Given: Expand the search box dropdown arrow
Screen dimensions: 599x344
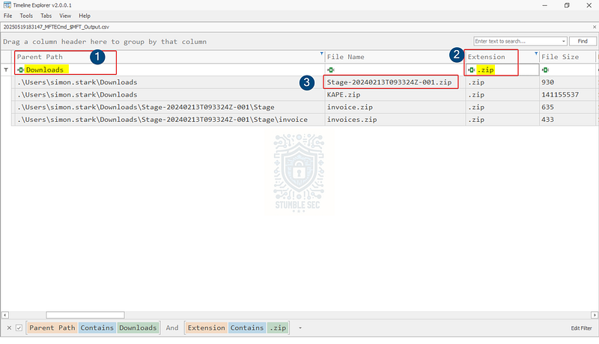Looking at the screenshot, I should 564,41.
